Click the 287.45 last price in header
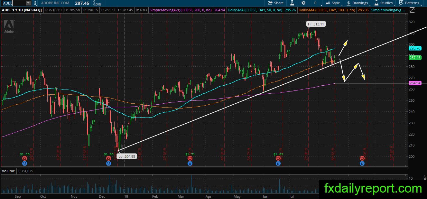The height and width of the screenshot is (199, 427). tap(82, 3)
